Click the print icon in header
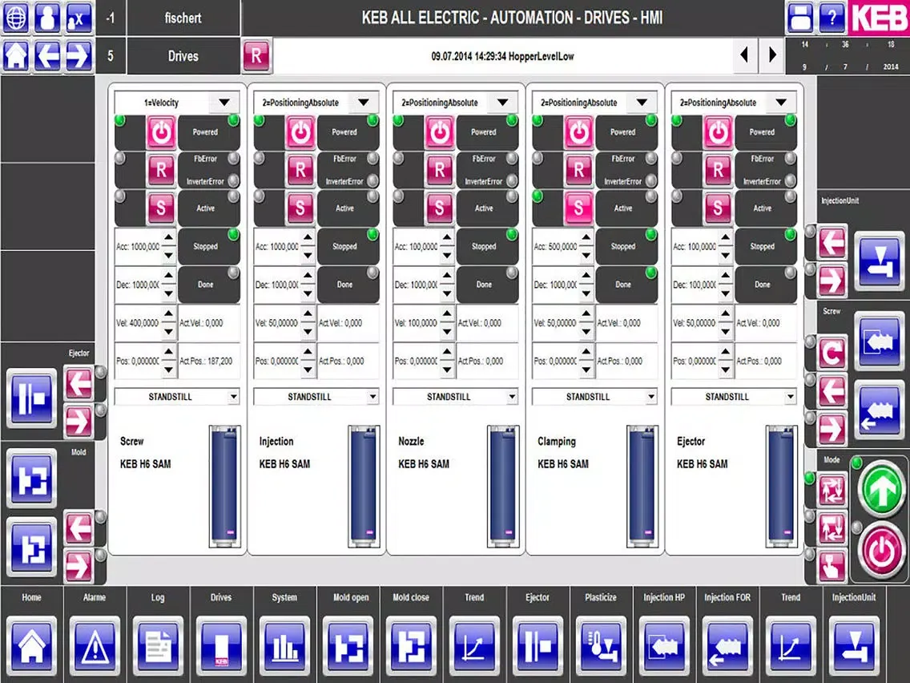This screenshot has height=683, width=910. [800, 18]
